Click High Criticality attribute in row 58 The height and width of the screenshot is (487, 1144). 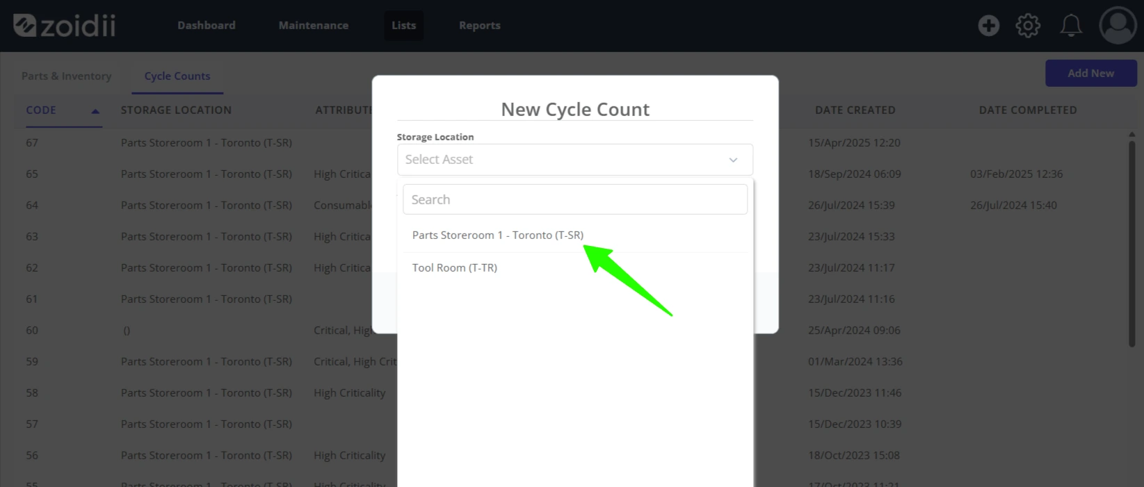[349, 393]
